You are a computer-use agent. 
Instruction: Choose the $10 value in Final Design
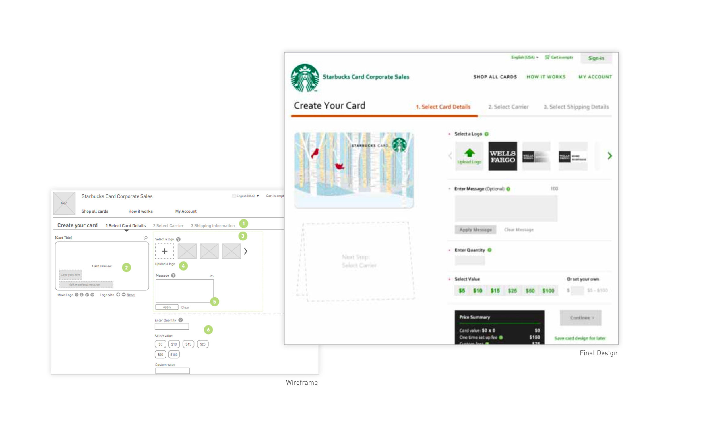(478, 291)
